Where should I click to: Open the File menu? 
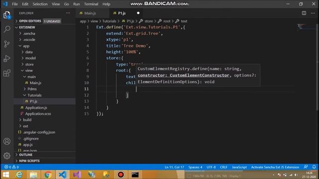(15, 4)
